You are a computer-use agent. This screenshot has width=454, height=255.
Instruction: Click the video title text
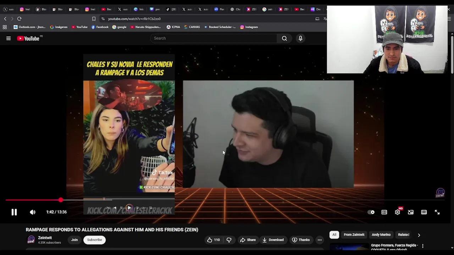click(112, 229)
